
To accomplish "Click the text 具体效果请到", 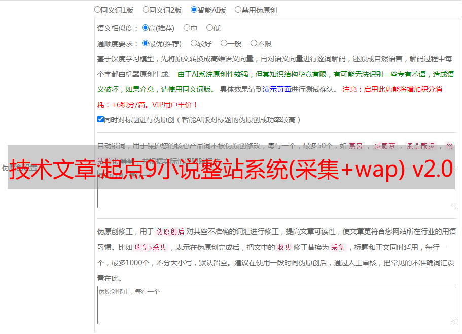I will click(x=241, y=89).
